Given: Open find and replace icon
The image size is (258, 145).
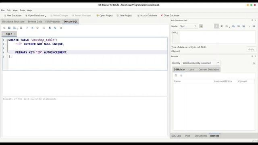Looking at the screenshot, I should point(55,28).
